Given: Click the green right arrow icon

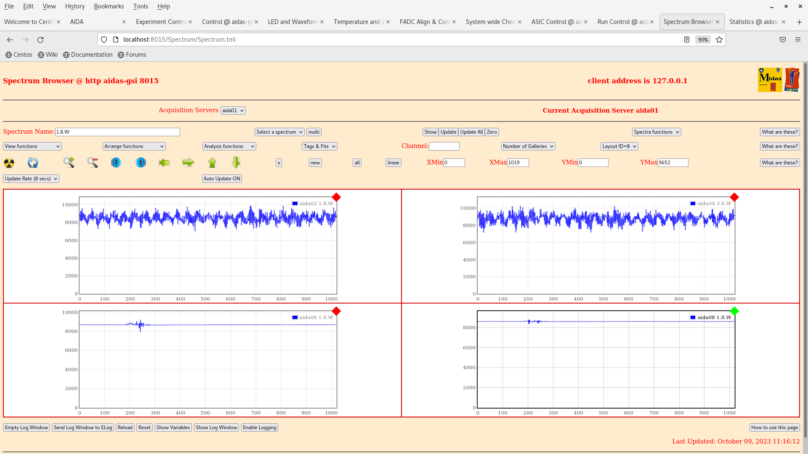Looking at the screenshot, I should click(188, 162).
